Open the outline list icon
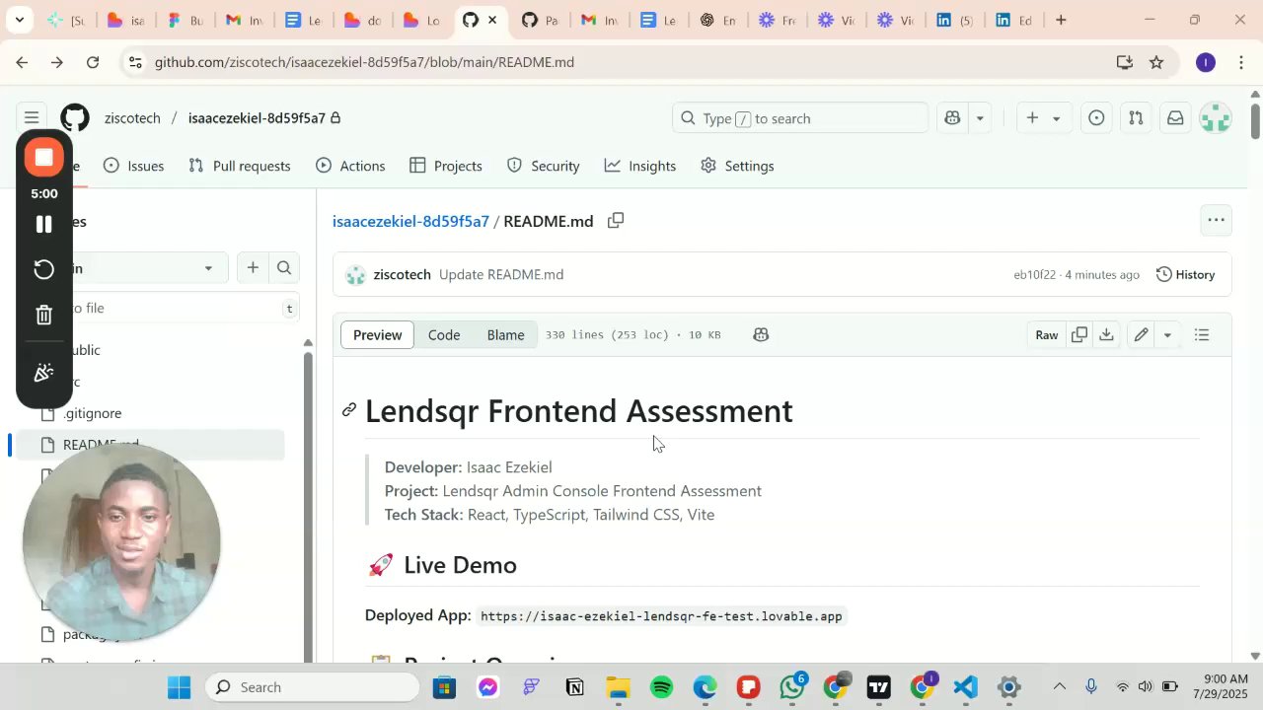1263x710 pixels. pos(1202,335)
